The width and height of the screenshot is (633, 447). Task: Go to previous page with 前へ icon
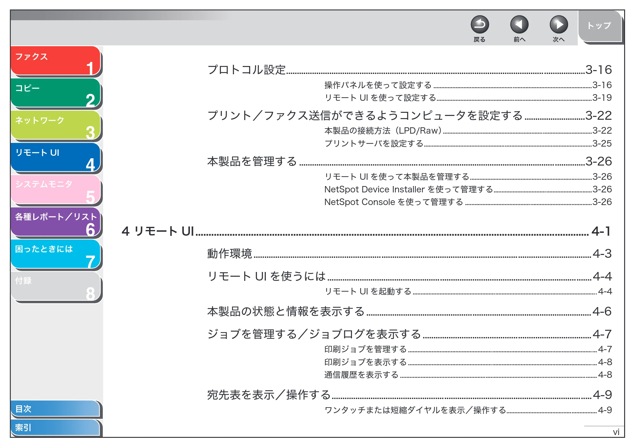[519, 24]
